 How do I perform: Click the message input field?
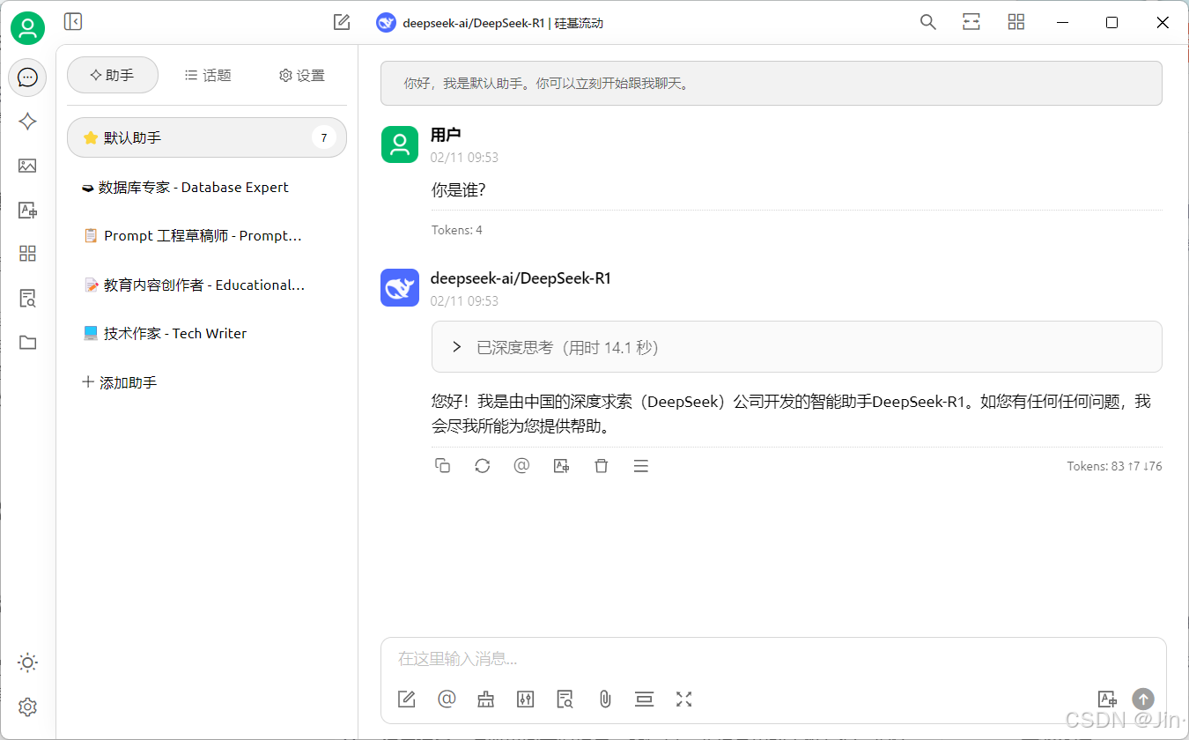(x=773, y=659)
